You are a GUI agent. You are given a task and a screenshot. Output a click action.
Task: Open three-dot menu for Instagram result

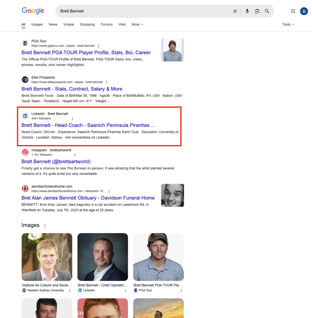(75, 155)
